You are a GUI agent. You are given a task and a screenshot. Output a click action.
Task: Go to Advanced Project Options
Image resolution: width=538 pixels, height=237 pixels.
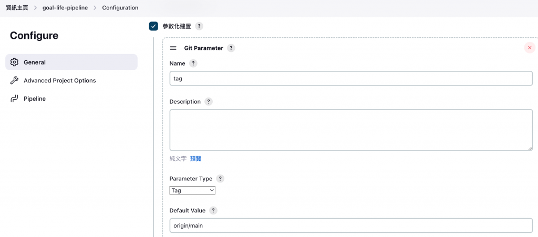coord(59,81)
